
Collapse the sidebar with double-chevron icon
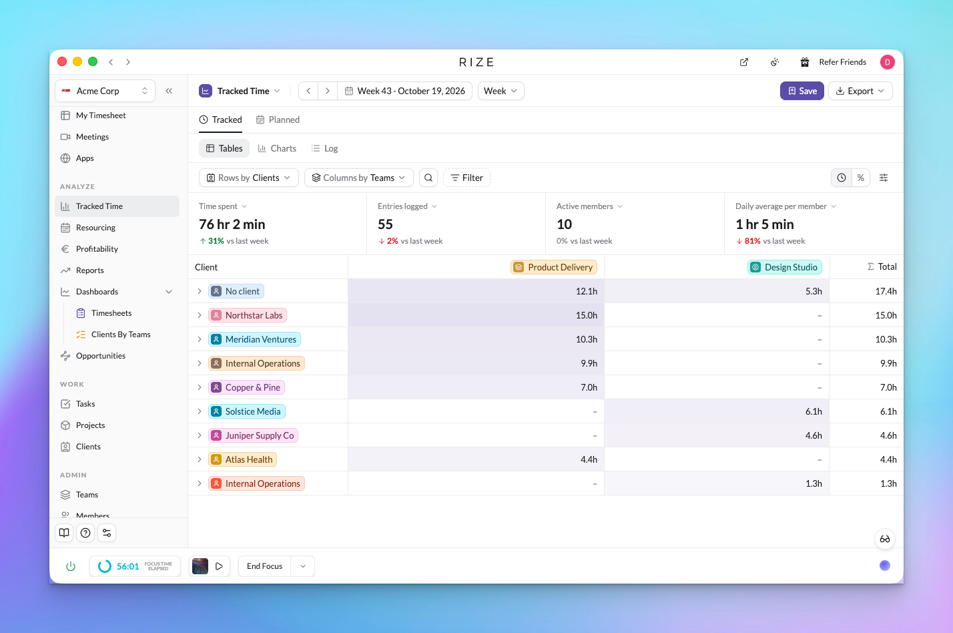pyautogui.click(x=169, y=91)
